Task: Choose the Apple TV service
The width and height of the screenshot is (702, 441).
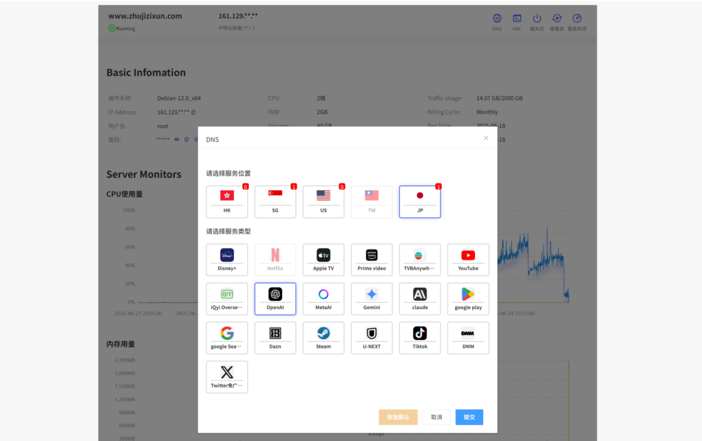Action: (323, 260)
